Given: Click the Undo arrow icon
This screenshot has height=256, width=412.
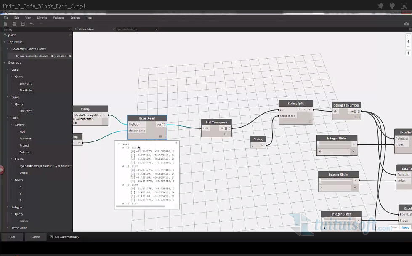Looking at the screenshot, I should (x=32, y=24).
